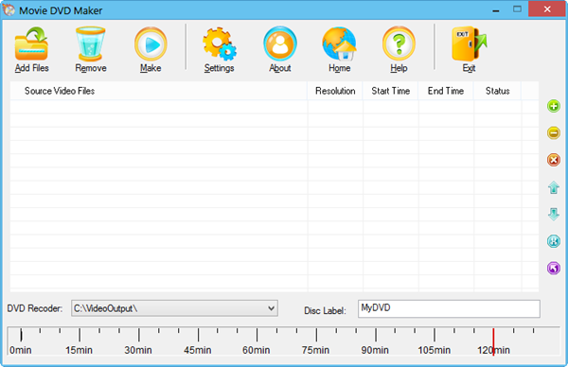
Task: Open Help question mark icon
Action: pyautogui.click(x=399, y=44)
